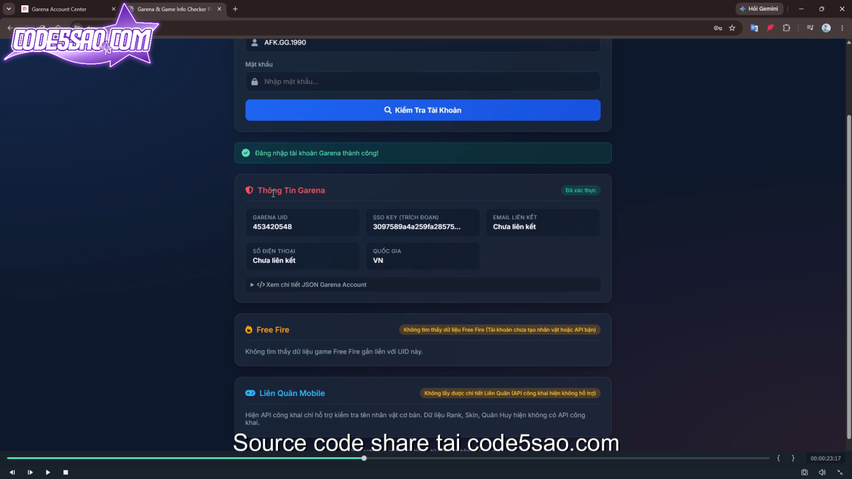Click Chưa liên kết under Số điện thoại
Image resolution: width=852 pixels, height=479 pixels.
pyautogui.click(x=274, y=260)
